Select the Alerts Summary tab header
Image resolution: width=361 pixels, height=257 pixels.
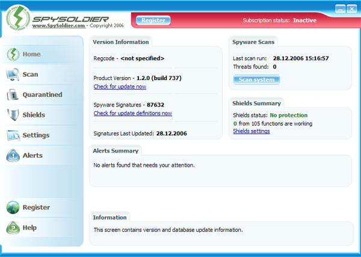pos(116,151)
